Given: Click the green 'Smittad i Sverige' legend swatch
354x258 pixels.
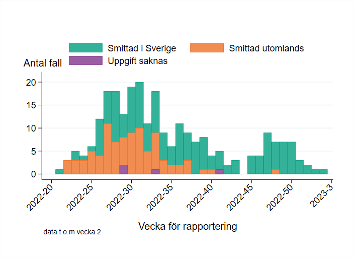Looking at the screenshot, I should 85,48.
